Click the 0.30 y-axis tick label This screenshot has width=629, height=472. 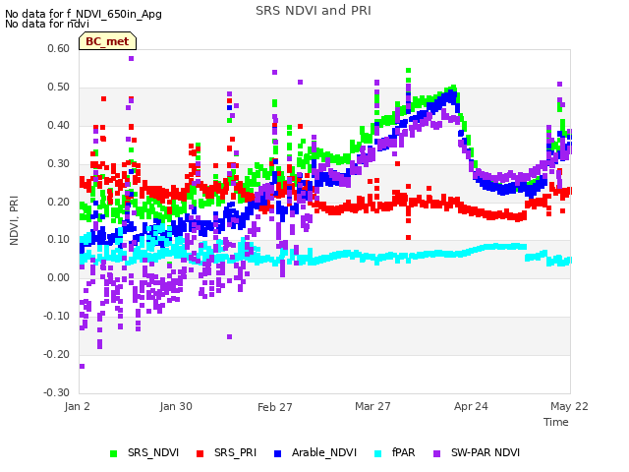coord(59,164)
